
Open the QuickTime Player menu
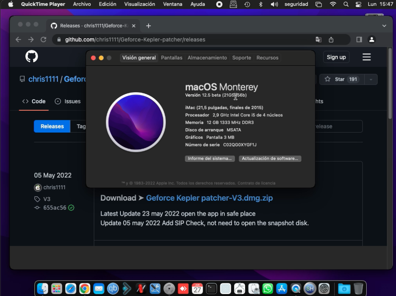coord(43,4)
